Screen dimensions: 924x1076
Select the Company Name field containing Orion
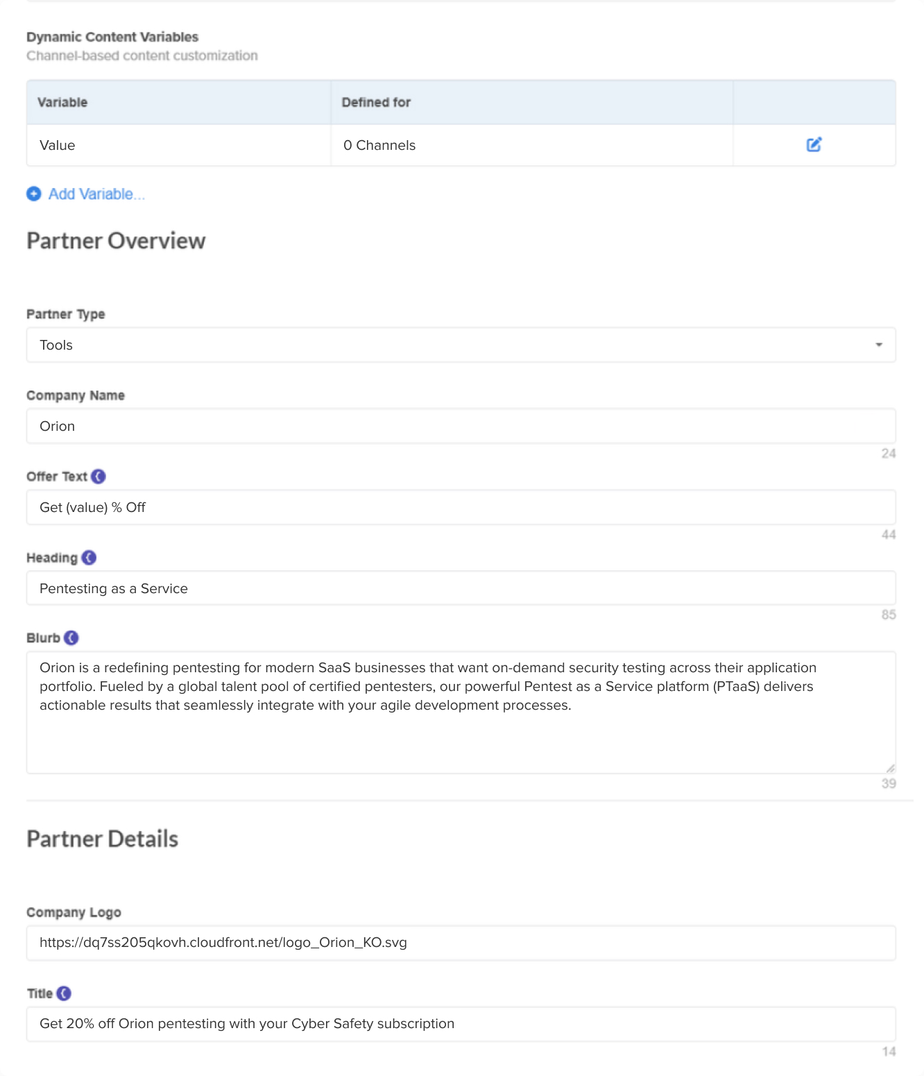(461, 426)
